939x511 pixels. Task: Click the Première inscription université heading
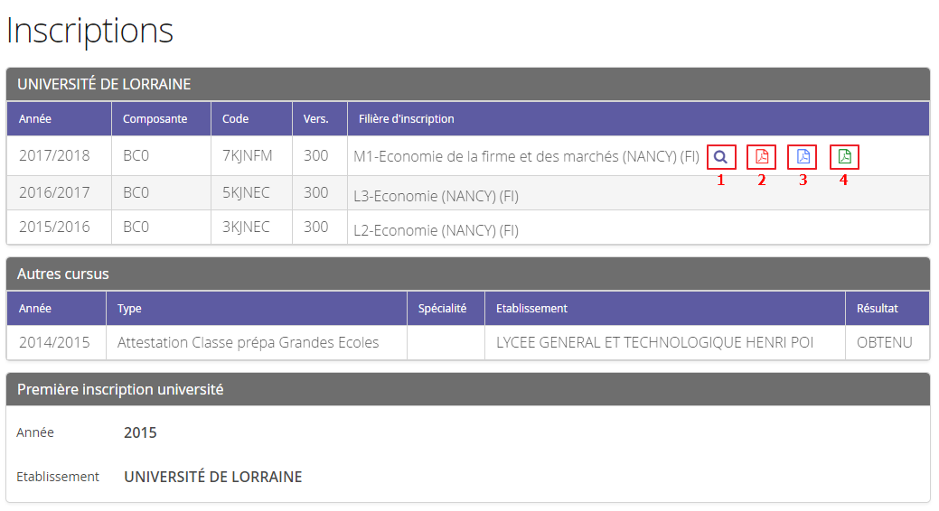point(120,390)
